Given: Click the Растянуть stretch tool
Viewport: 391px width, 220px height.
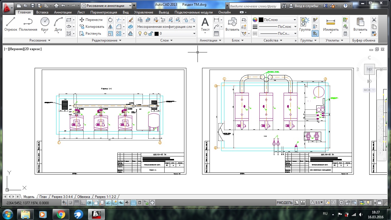Looking at the screenshot, I should [x=90, y=34].
